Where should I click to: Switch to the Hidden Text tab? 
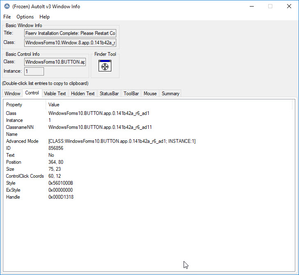[83, 94]
